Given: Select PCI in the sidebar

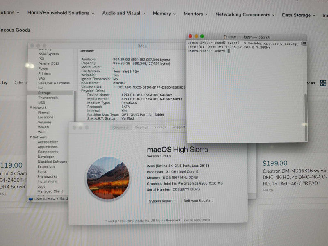Looking at the screenshot, I should coord(41,59).
